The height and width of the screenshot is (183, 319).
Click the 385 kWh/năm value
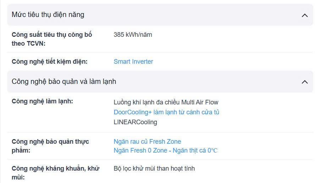133,35
